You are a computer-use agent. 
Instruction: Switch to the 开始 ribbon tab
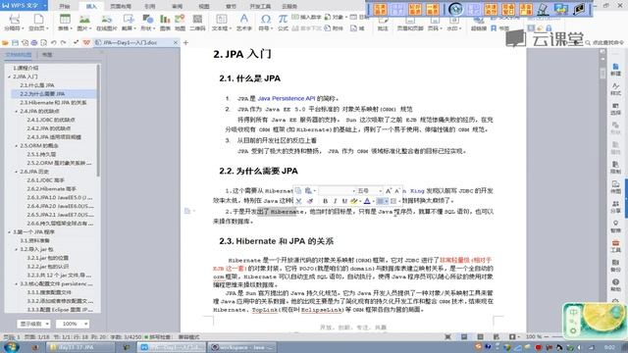coord(65,7)
